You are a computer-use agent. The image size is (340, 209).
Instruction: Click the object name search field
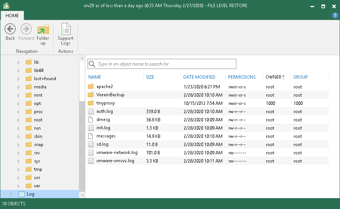pos(162,64)
